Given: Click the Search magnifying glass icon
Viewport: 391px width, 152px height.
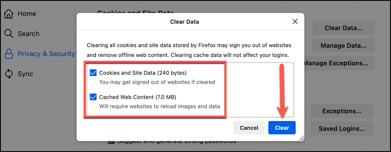Looking at the screenshot, I should pos(9,33).
